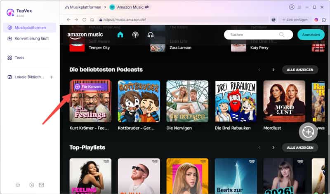Click ALLE ANZEIGEN for Top-Playlists
This screenshot has height=194, width=330.
coord(300,147)
